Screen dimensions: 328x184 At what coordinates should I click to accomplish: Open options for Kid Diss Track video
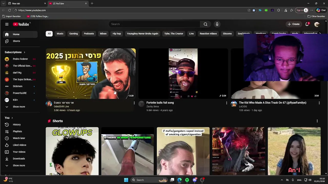click(319, 103)
